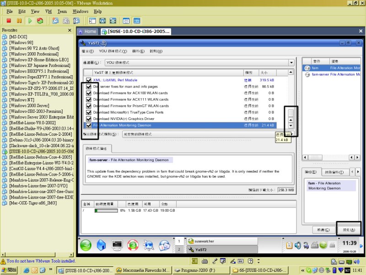Click the YaST2 accept button labeled (A)
This screenshot has width=366, height=275.
[x=349, y=230]
